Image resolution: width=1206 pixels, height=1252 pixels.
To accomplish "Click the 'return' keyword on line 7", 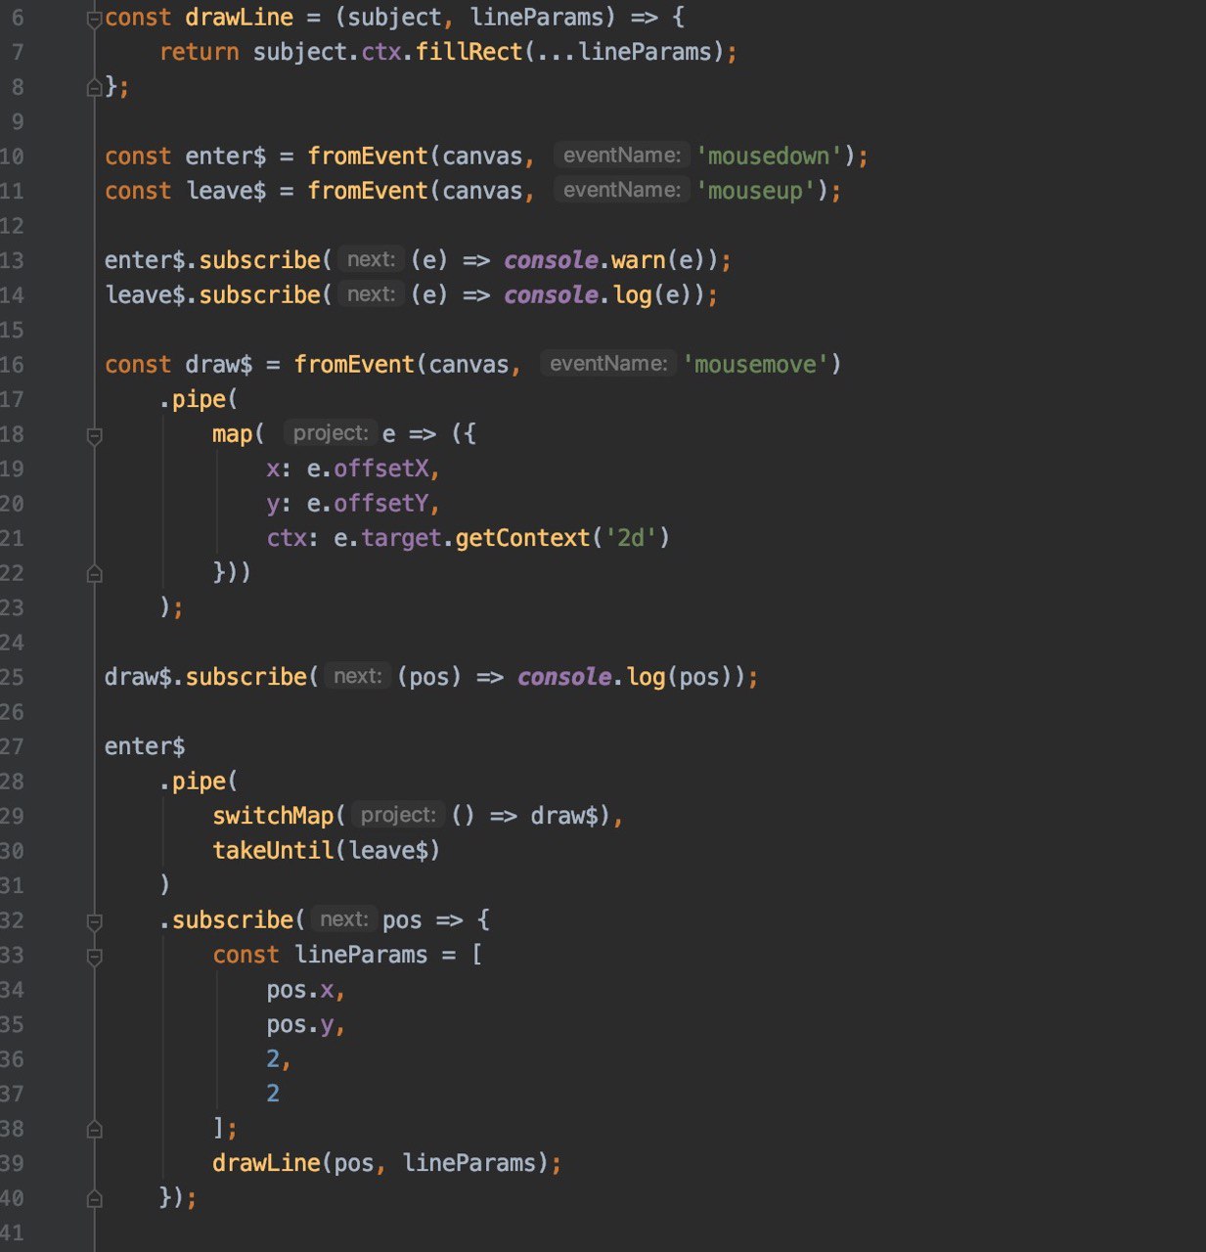I will point(199,52).
